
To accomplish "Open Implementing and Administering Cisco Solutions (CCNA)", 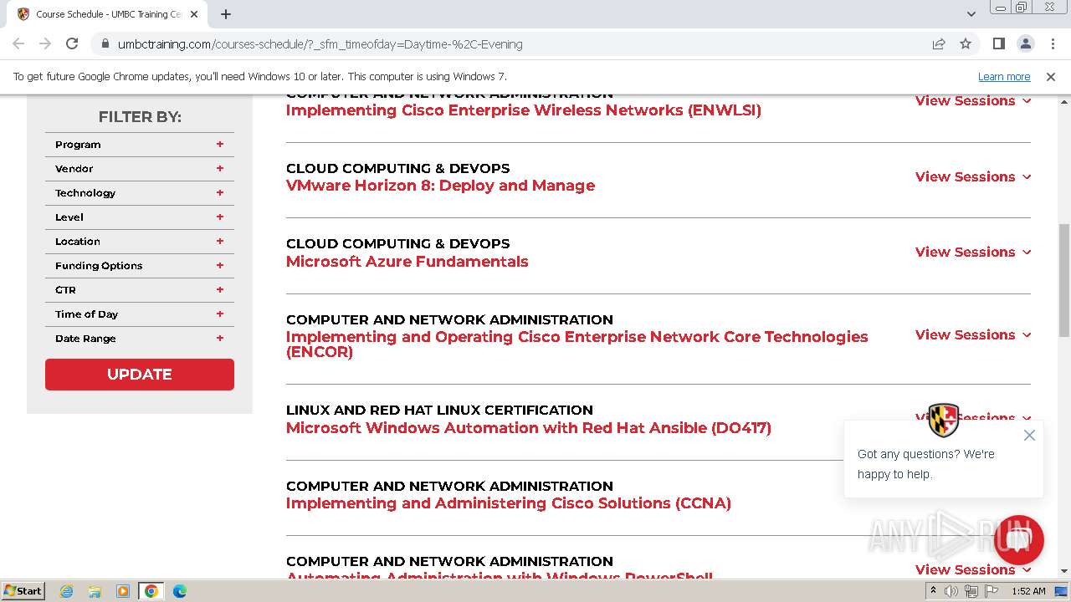I will coord(509,503).
